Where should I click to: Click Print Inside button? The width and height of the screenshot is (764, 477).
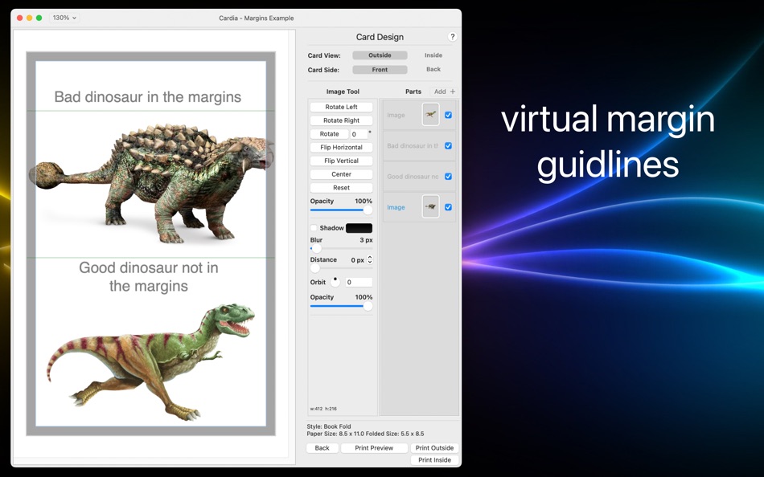(x=434, y=460)
